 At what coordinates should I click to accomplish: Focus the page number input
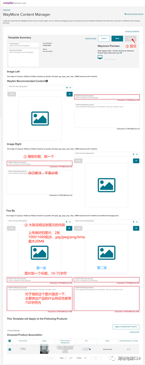[67, 358]
